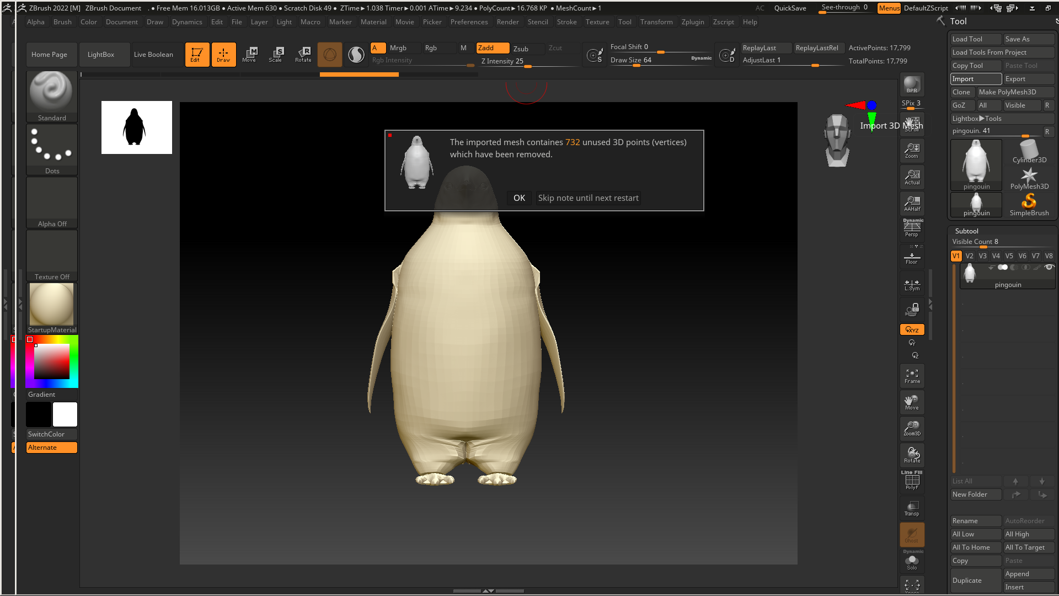Collapse the Subtool section header

tap(966, 231)
